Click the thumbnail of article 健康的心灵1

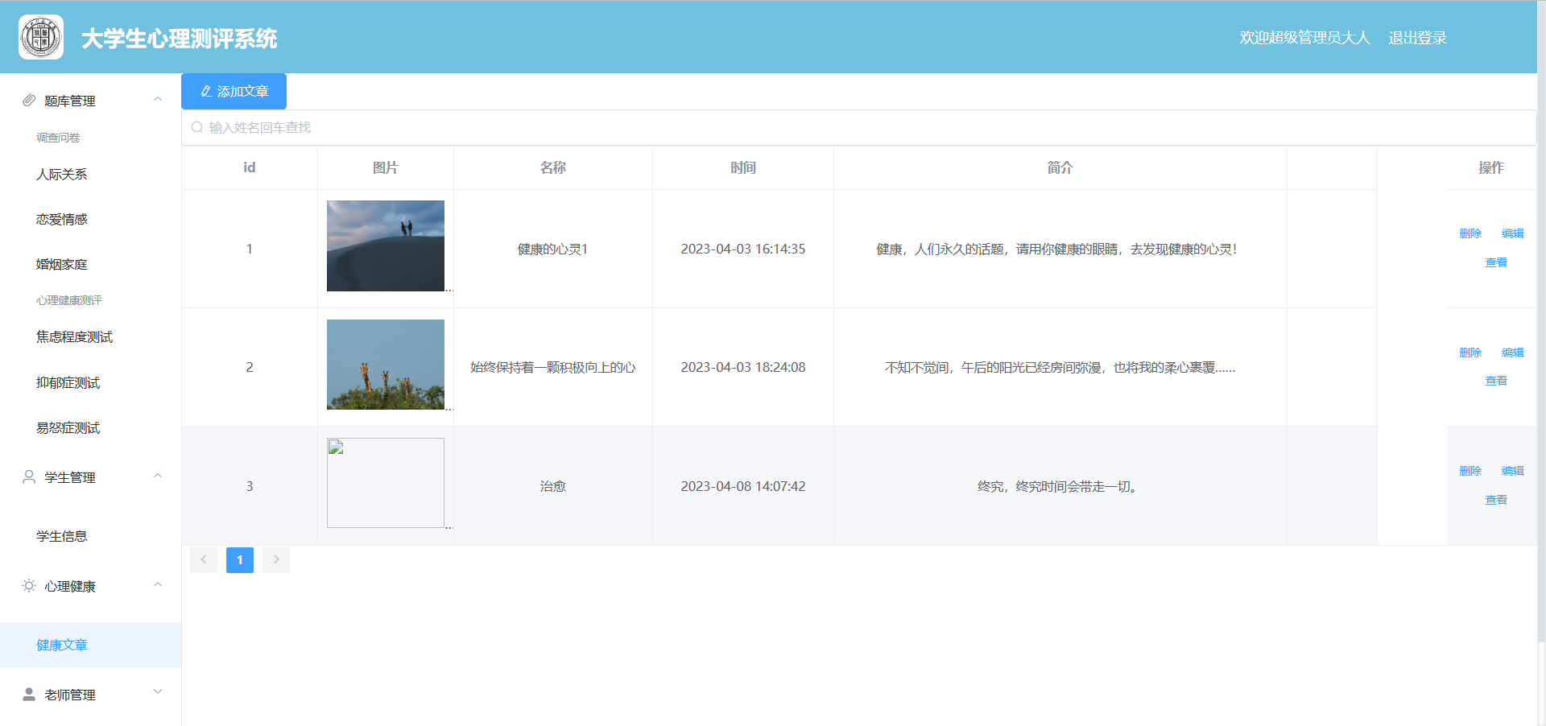[386, 245]
